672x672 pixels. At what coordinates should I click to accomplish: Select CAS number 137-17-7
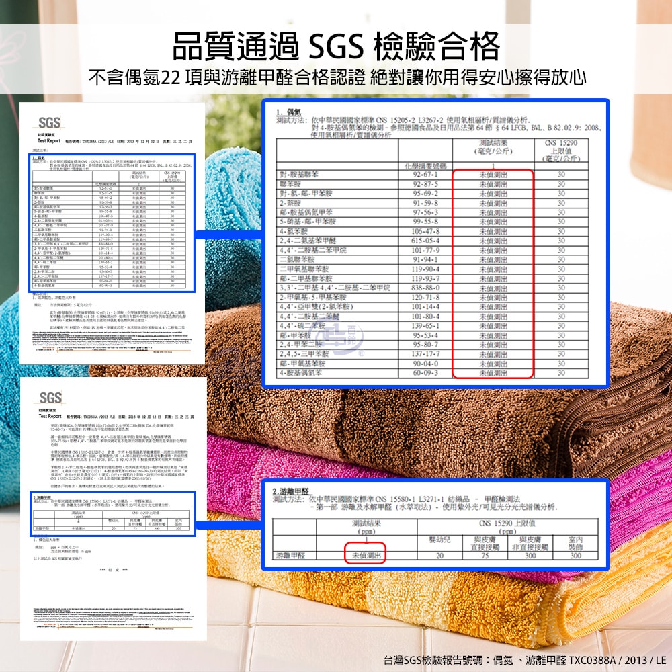(425, 354)
